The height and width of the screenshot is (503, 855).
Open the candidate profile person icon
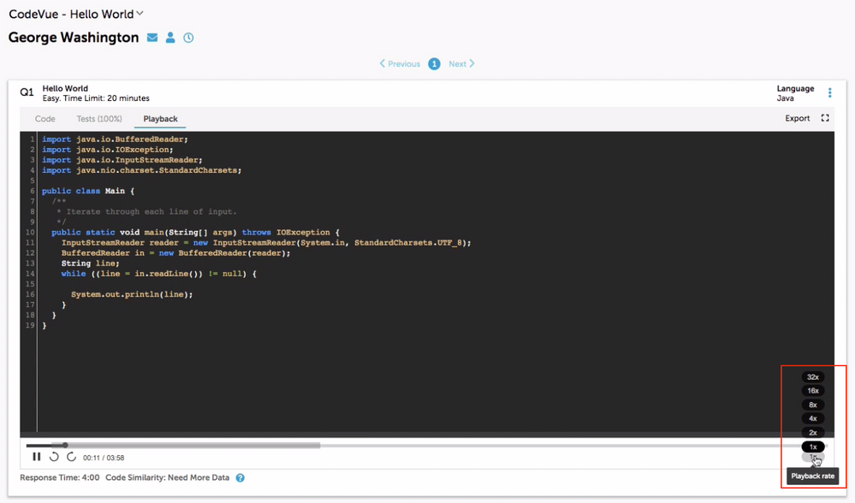point(170,38)
